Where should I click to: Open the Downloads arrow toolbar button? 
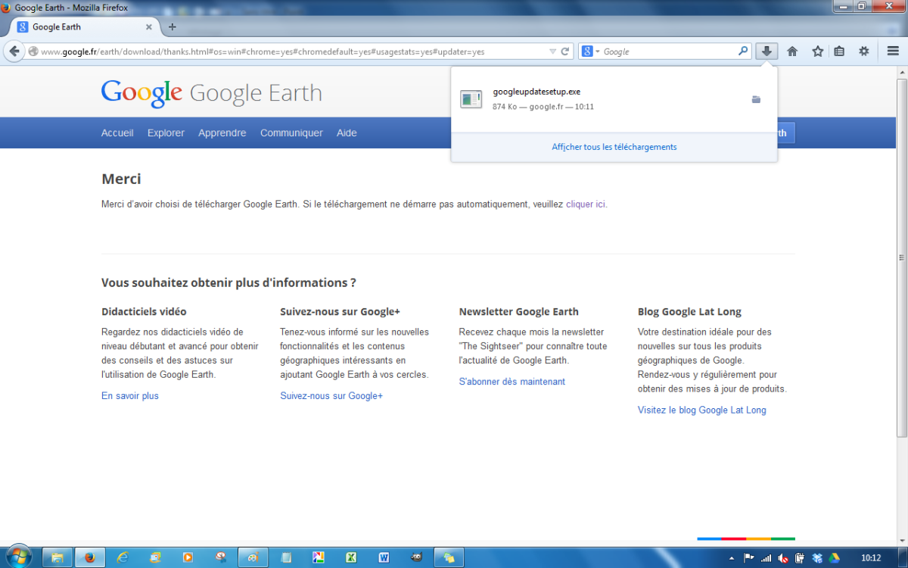point(767,51)
